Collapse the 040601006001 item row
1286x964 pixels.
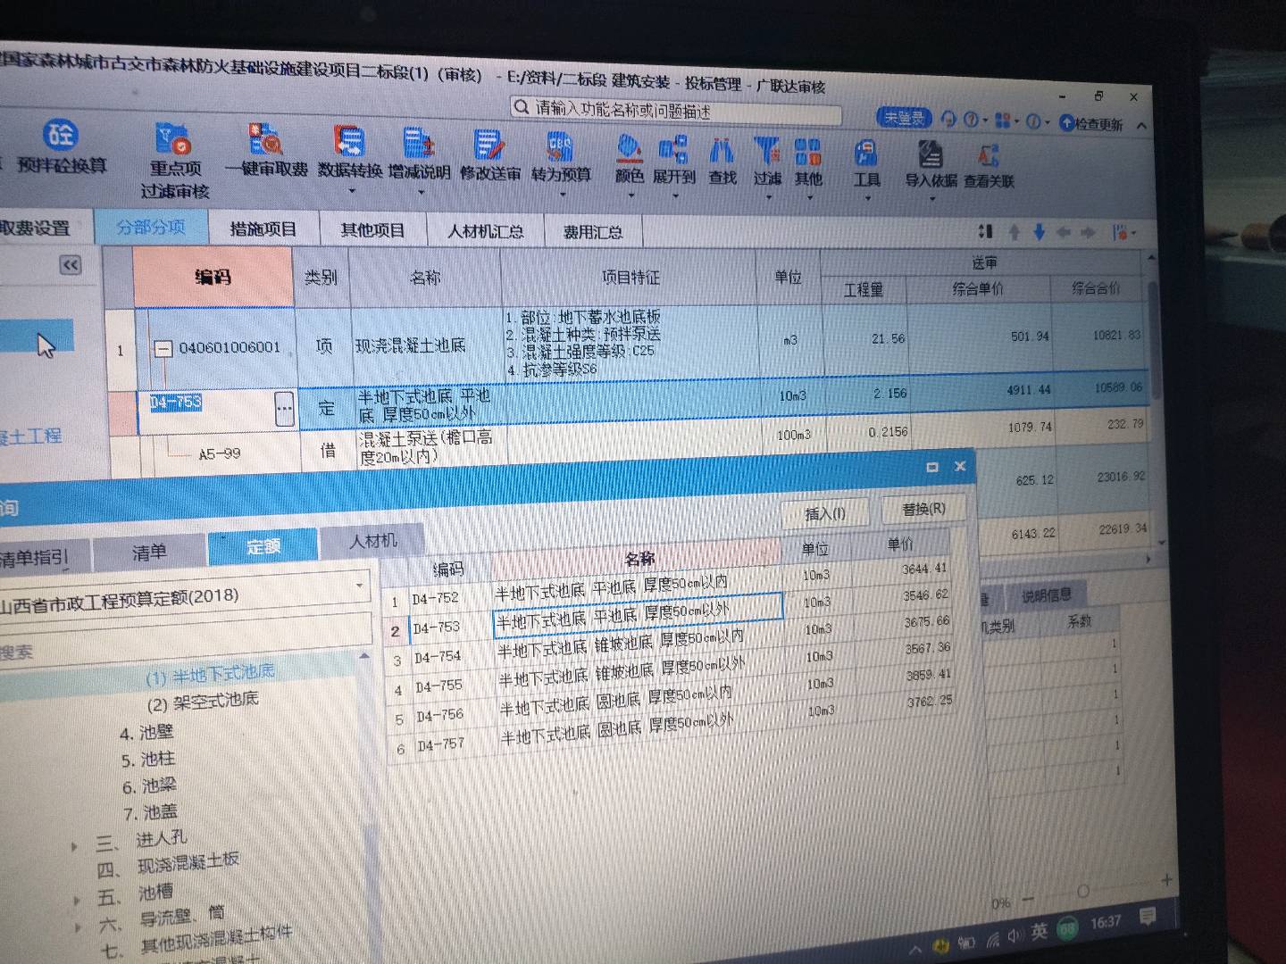tap(163, 348)
